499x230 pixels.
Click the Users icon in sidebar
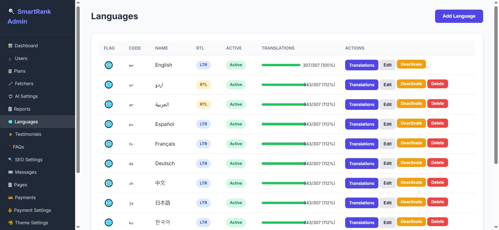(10, 59)
